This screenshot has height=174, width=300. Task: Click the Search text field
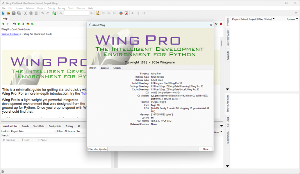tap(48, 135)
